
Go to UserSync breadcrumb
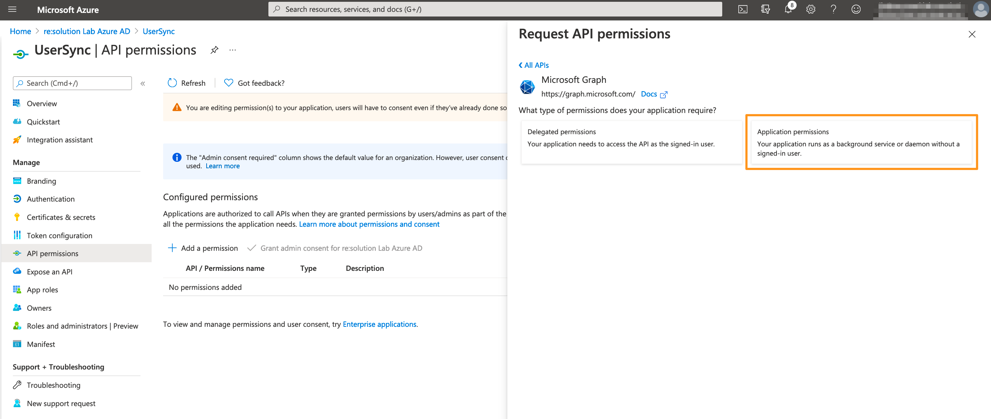[x=158, y=31]
